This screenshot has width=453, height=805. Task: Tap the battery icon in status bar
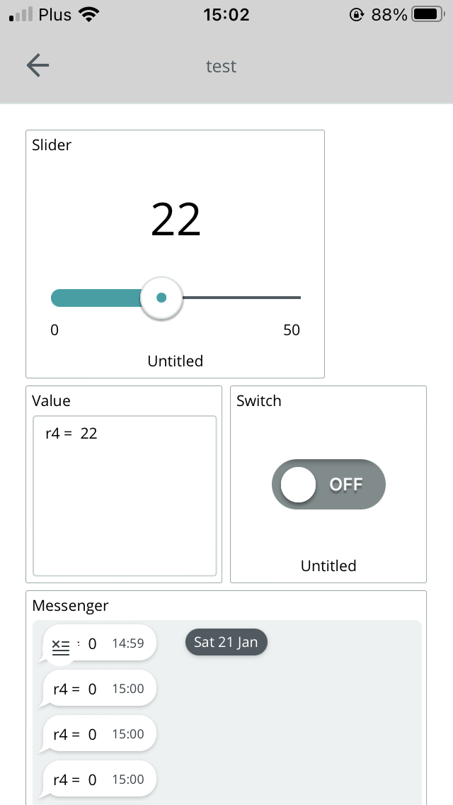coord(429,14)
